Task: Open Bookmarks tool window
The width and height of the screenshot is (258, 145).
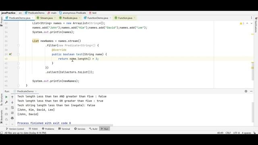Action: (x=2, y=117)
